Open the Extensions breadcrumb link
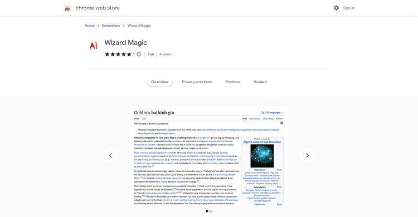 (x=111, y=26)
